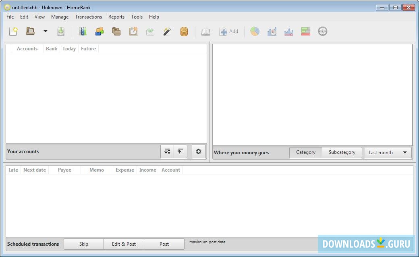
Task: Switch to Subcategory view
Action: (342, 152)
